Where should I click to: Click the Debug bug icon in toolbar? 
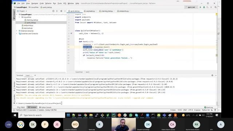204,7
